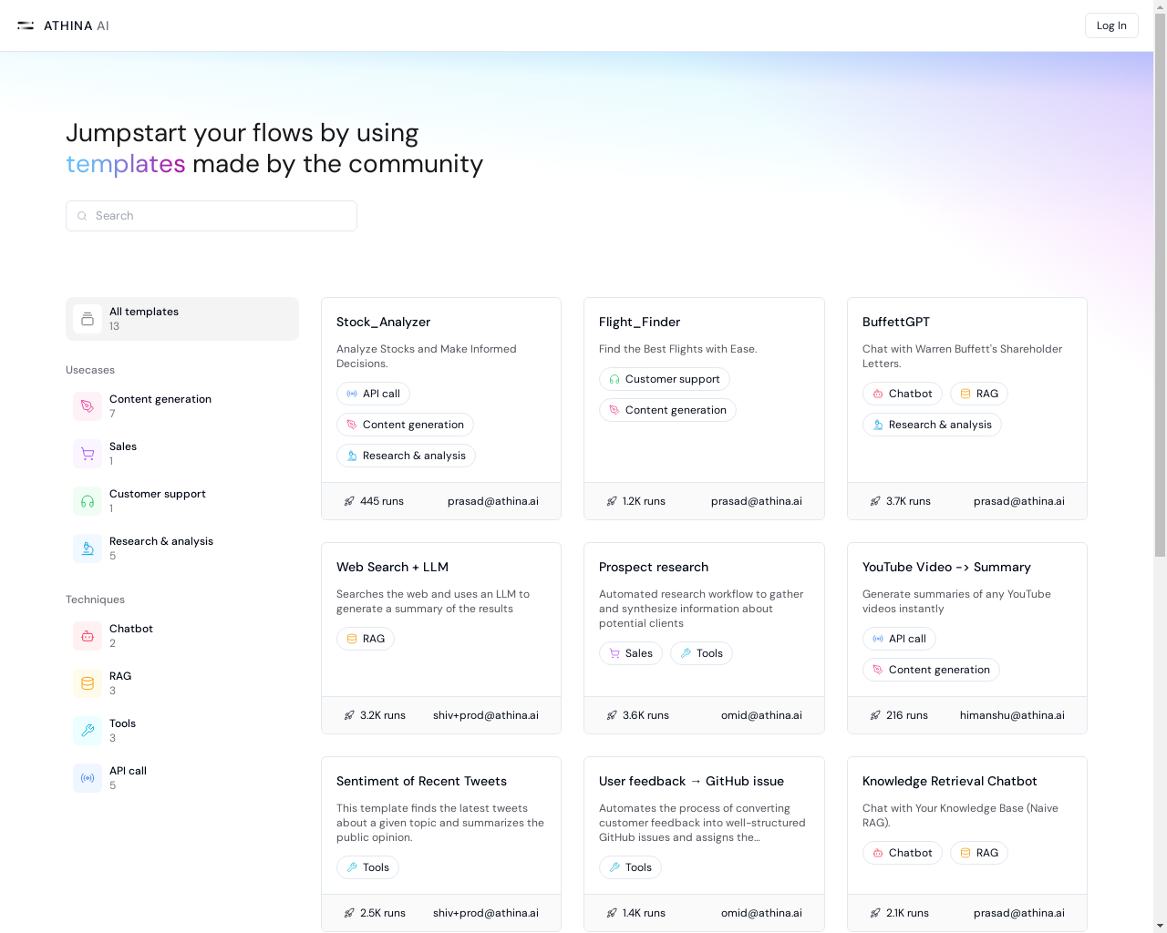Filter by Research & analysis usecase

[x=182, y=549]
